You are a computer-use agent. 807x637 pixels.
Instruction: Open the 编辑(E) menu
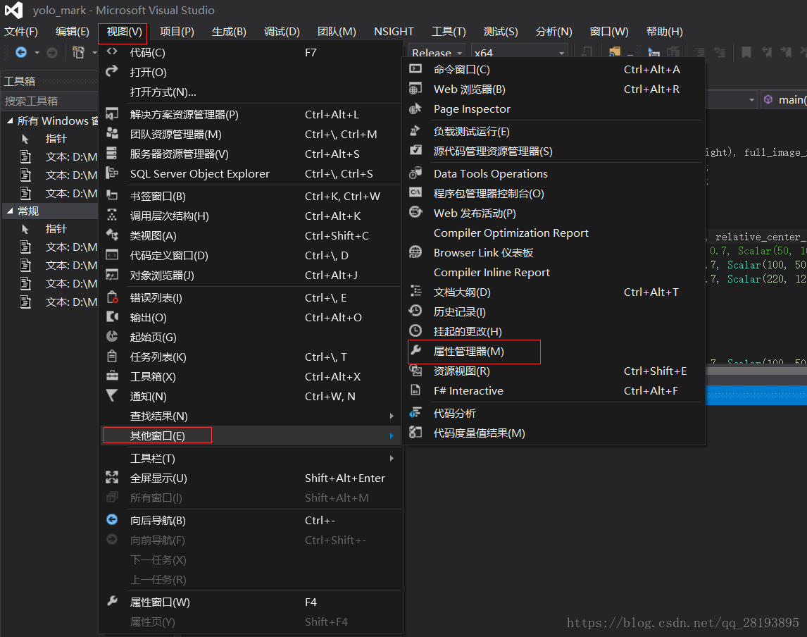point(72,32)
